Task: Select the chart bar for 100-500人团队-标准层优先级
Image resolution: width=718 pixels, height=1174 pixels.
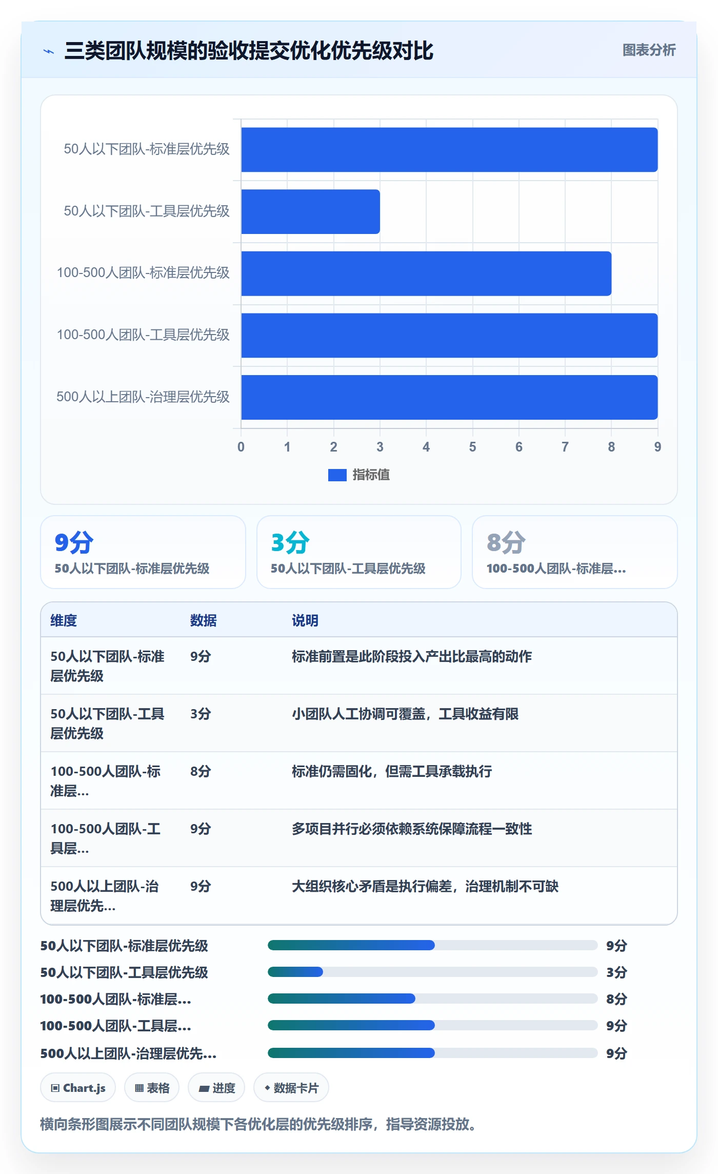Action: 426,273
